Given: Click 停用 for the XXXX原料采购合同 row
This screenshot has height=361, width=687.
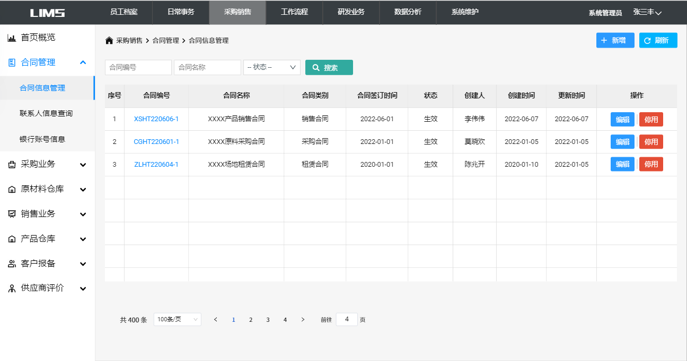Looking at the screenshot, I should [650, 142].
